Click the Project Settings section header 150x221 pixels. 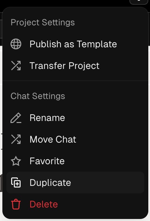point(43,23)
